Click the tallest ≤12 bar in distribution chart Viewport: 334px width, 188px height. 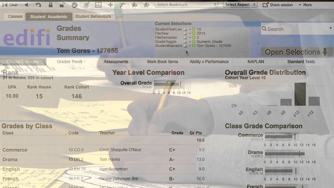coord(300,94)
